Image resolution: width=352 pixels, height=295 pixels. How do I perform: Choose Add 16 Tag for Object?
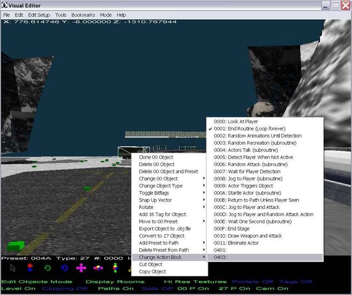click(169, 214)
